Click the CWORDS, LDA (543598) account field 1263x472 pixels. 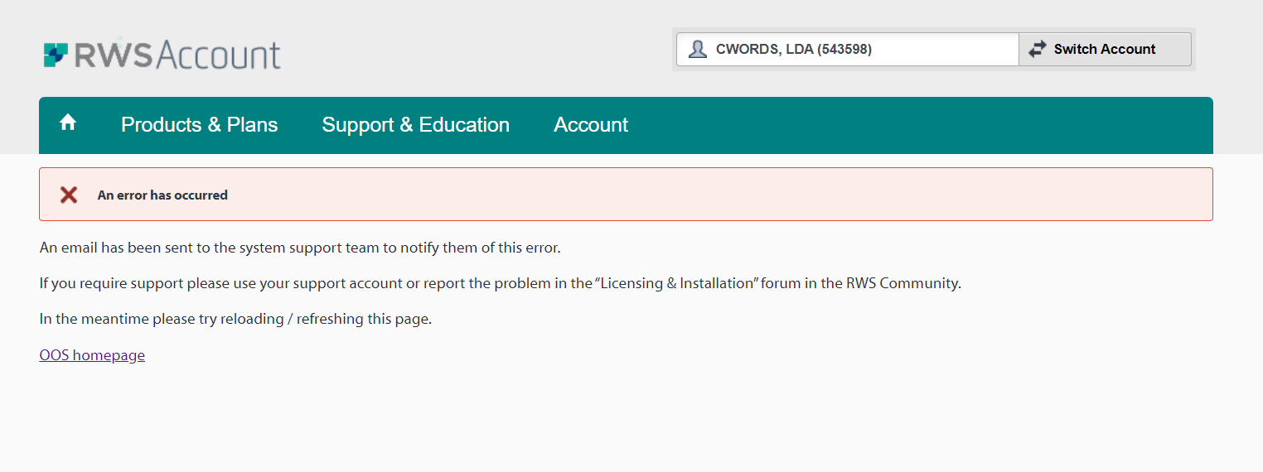(x=848, y=49)
